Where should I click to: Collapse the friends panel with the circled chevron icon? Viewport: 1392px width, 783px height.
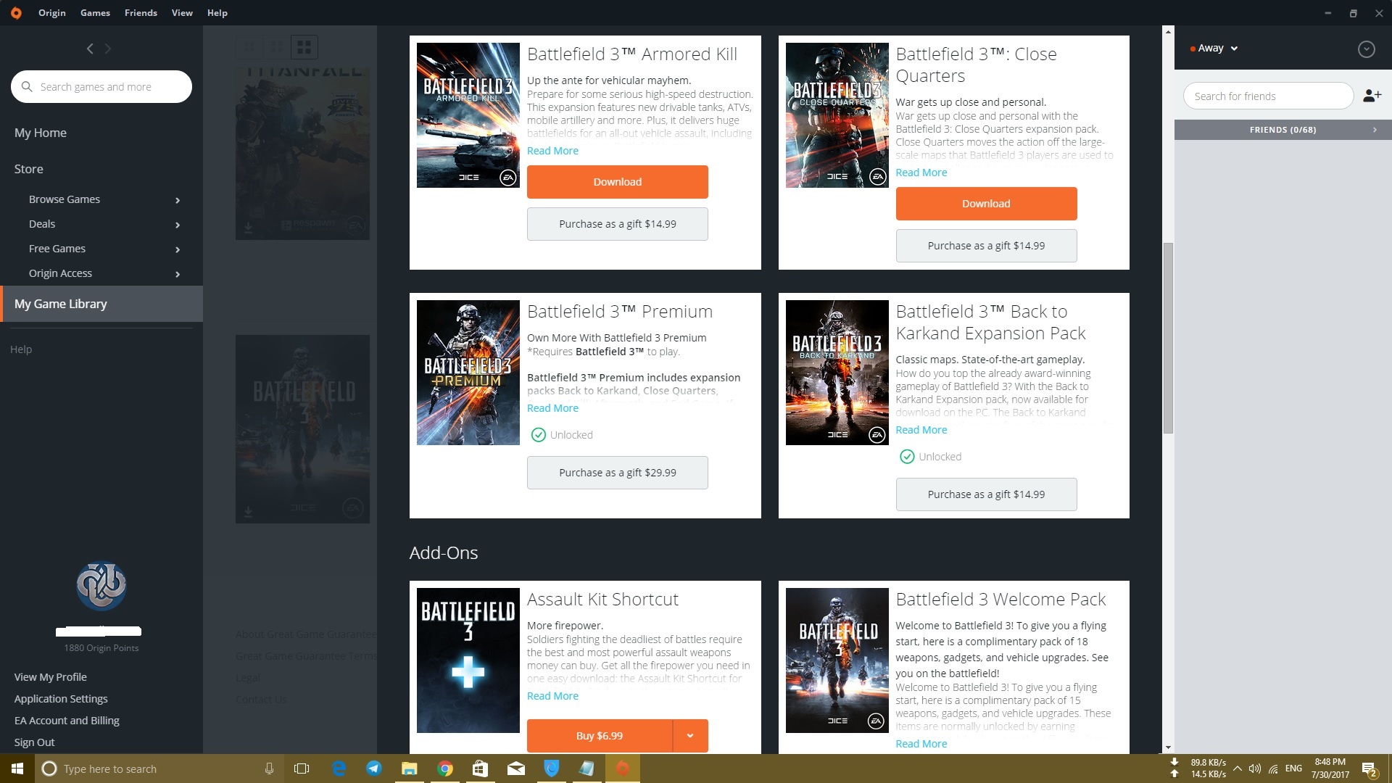pyautogui.click(x=1366, y=49)
